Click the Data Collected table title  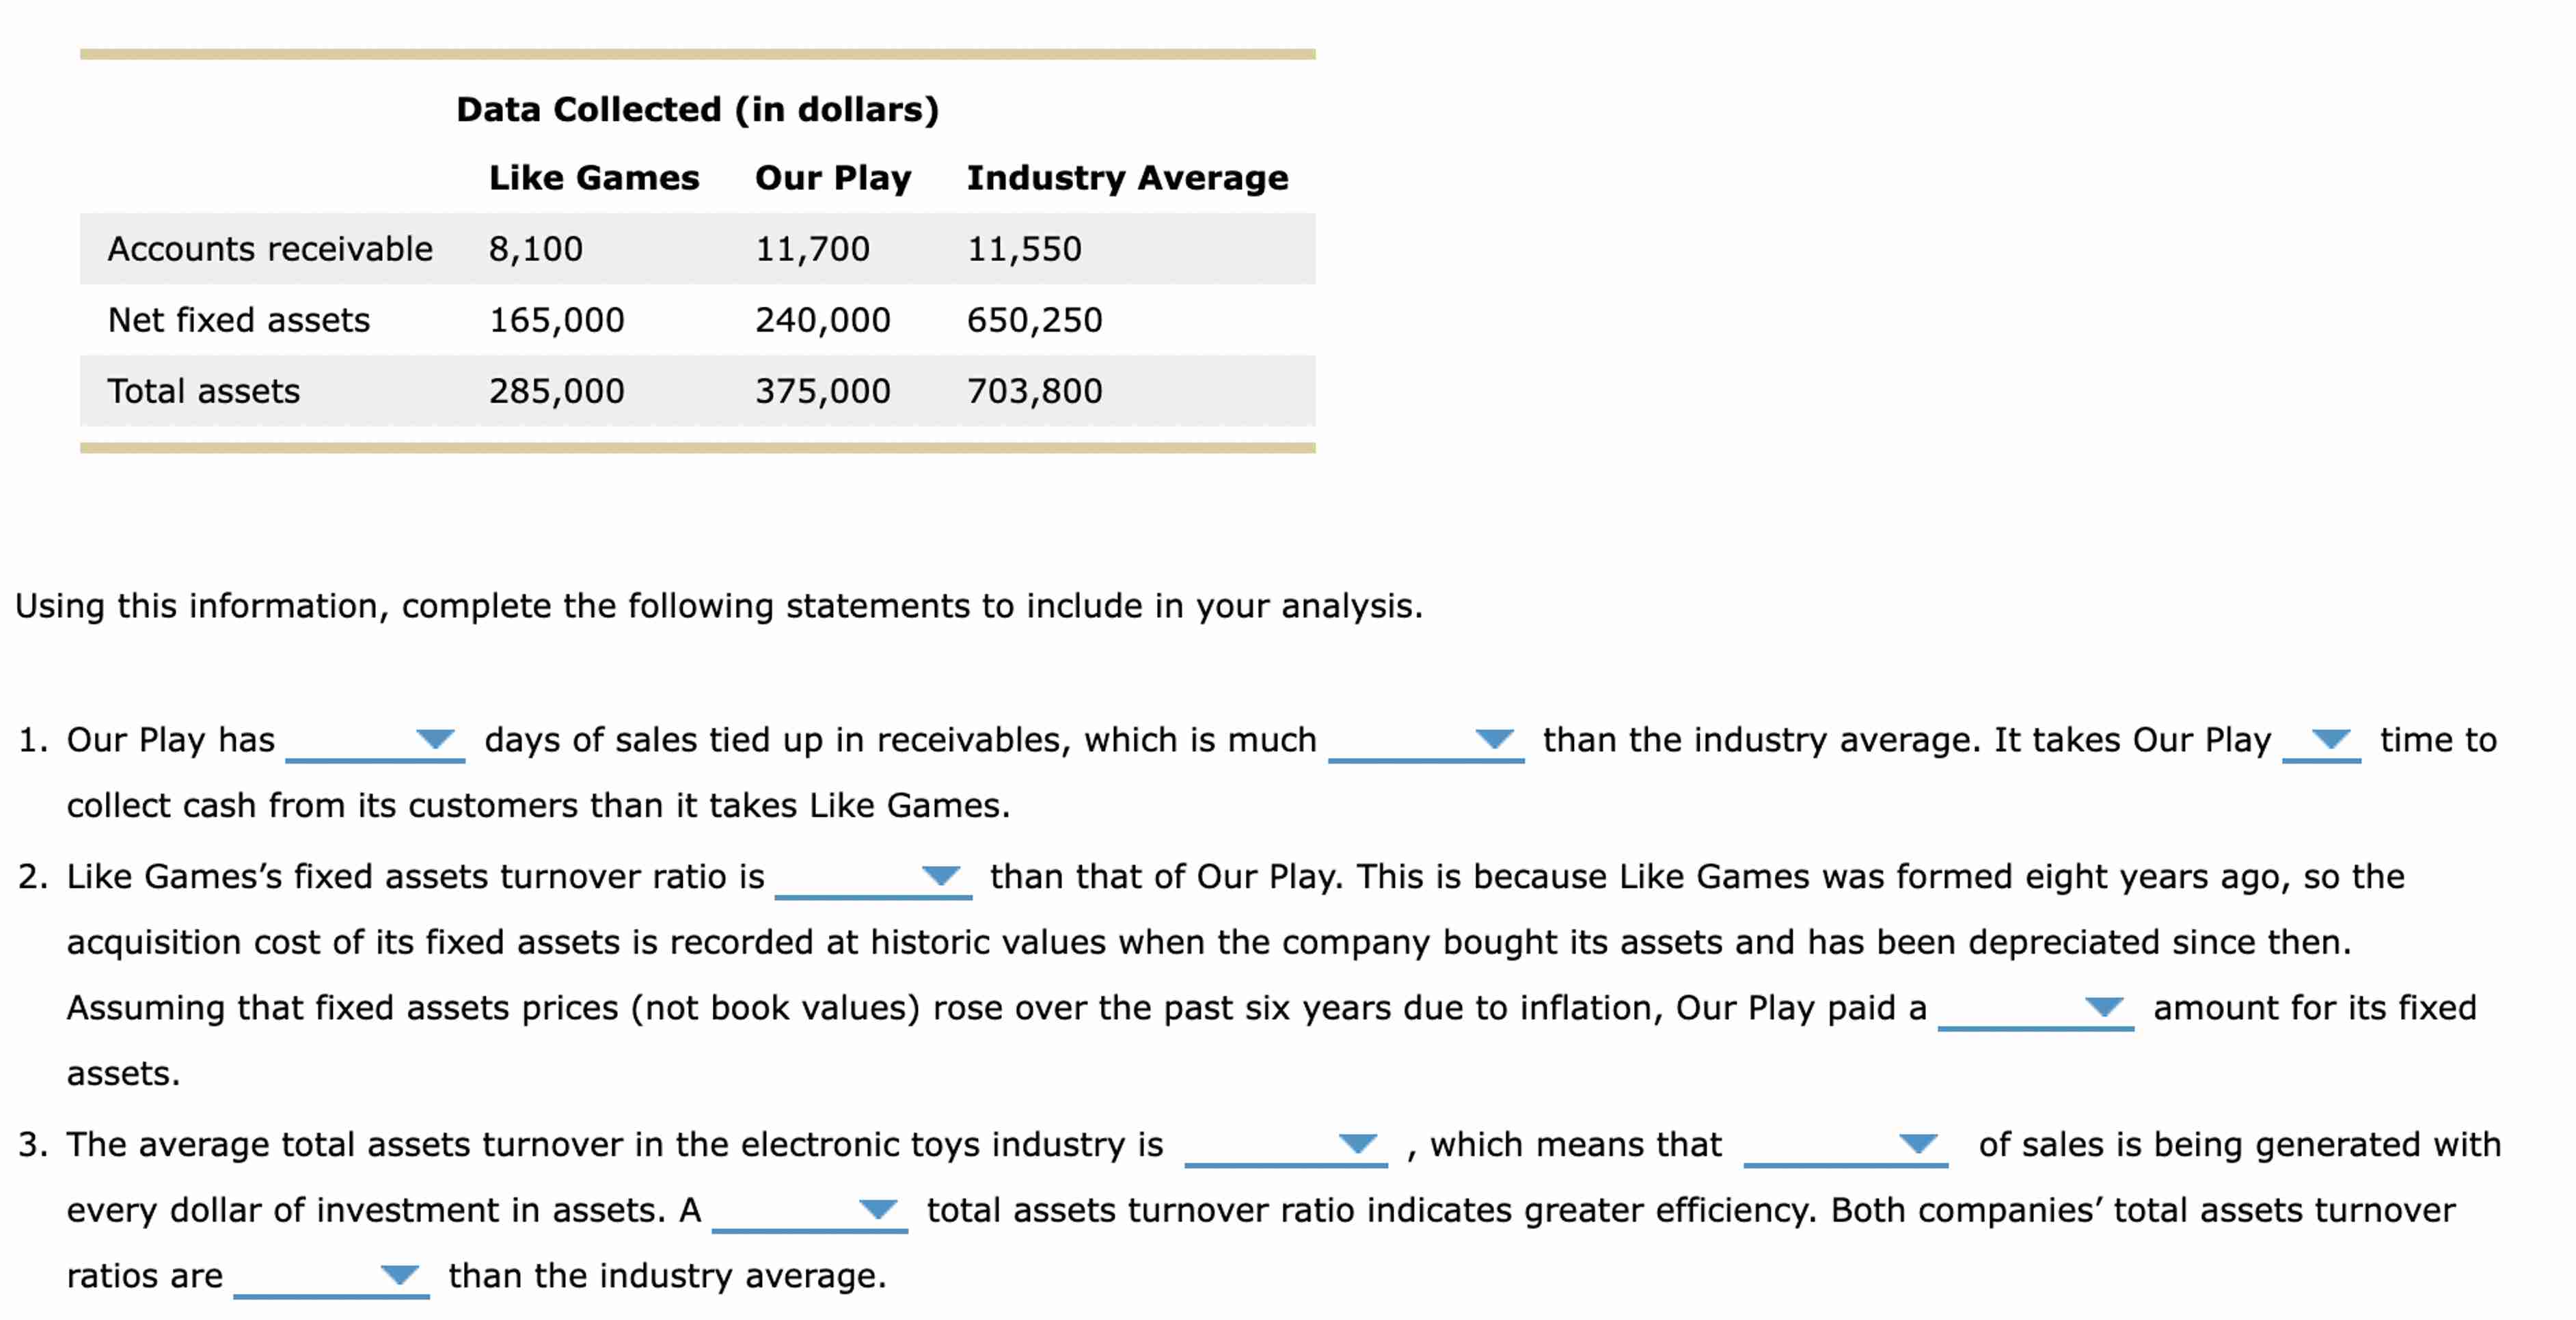point(696,110)
